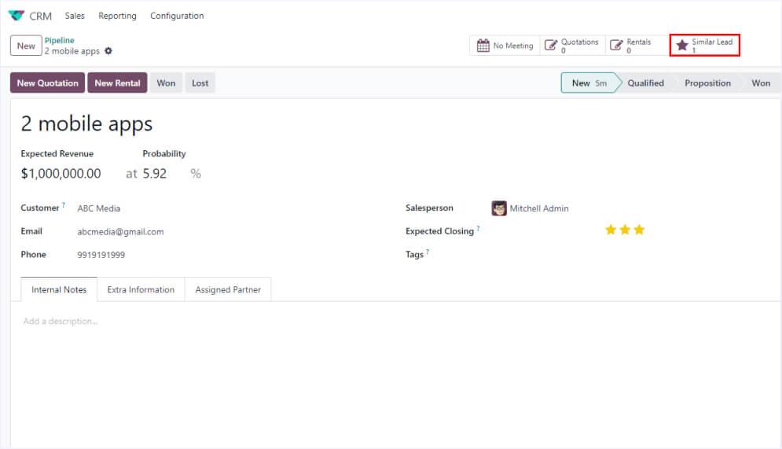The image size is (782, 449).
Task: Set priority to three stars
Action: pyautogui.click(x=639, y=230)
